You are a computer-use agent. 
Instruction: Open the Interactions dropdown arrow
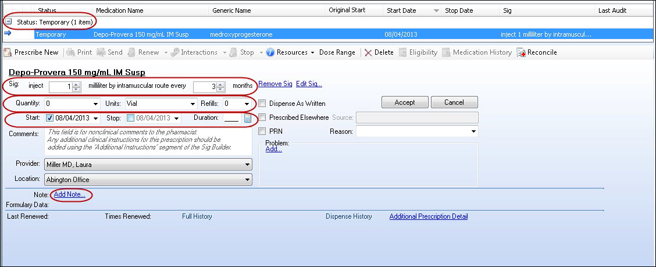(224, 52)
